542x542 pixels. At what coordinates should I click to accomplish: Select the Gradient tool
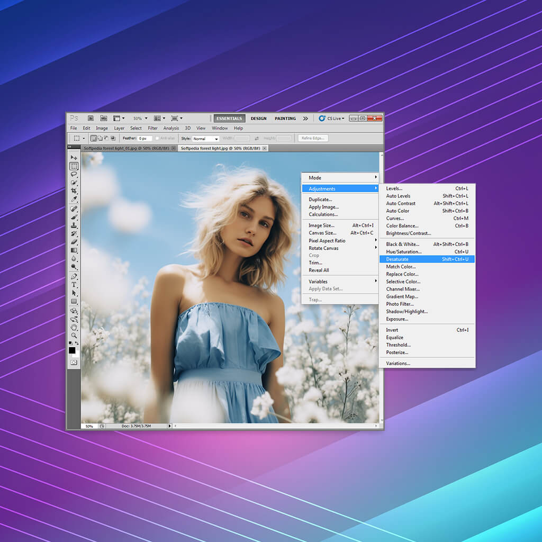click(74, 250)
